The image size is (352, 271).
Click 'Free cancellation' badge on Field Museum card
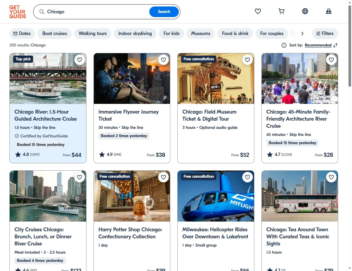pos(199,59)
